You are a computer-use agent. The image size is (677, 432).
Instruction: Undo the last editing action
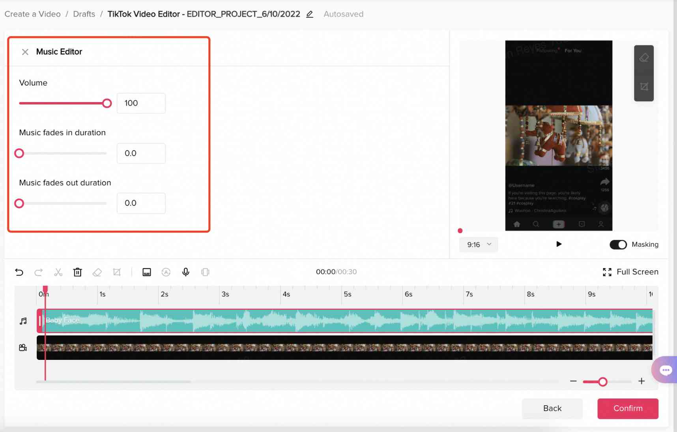19,272
